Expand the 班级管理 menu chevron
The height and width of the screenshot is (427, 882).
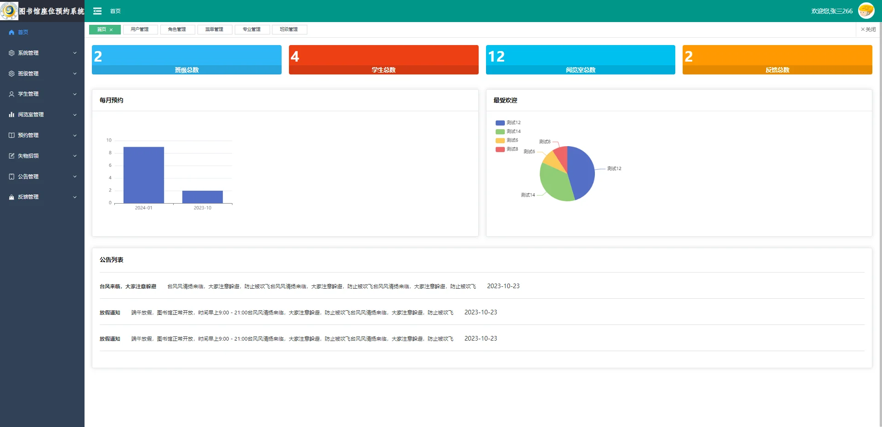[x=75, y=74]
